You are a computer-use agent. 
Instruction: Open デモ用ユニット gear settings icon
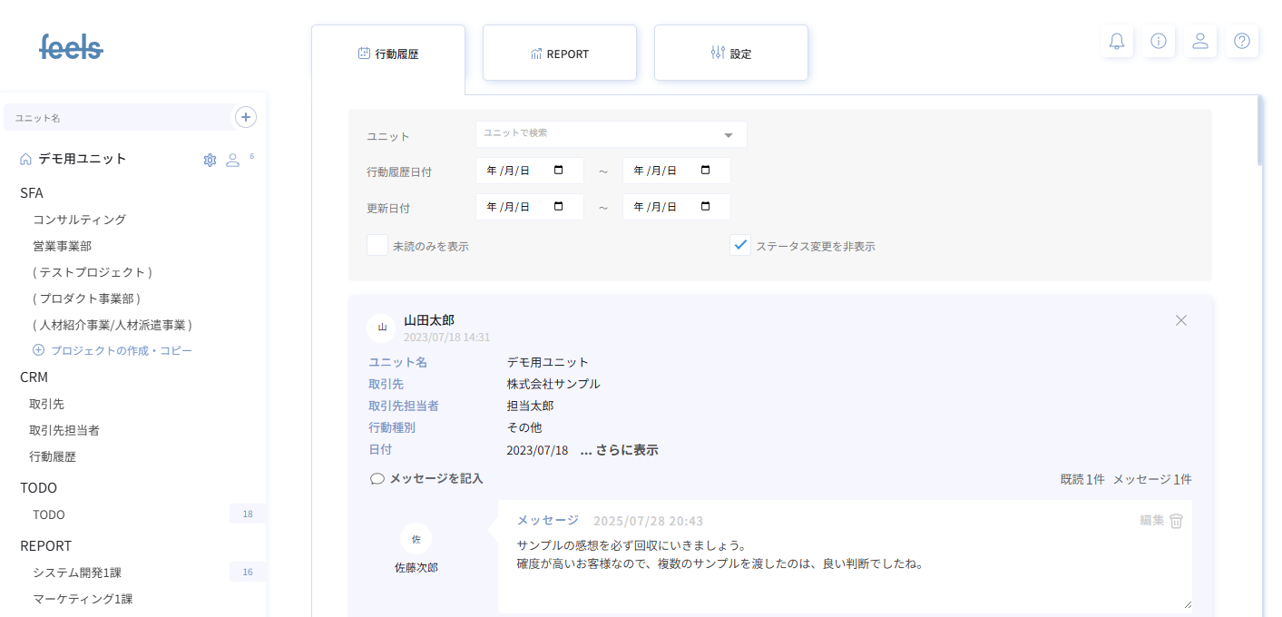pyautogui.click(x=210, y=160)
